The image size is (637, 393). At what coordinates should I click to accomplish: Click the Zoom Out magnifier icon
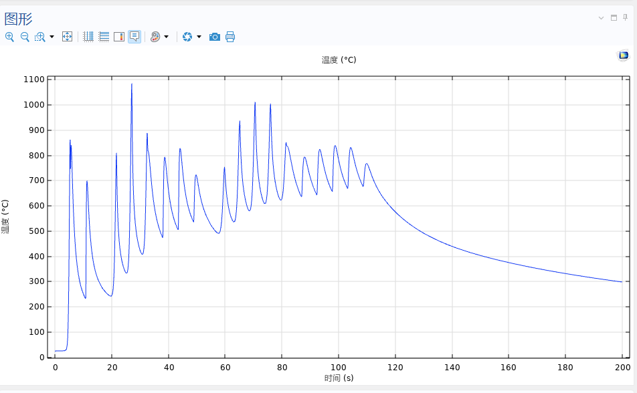coord(25,37)
